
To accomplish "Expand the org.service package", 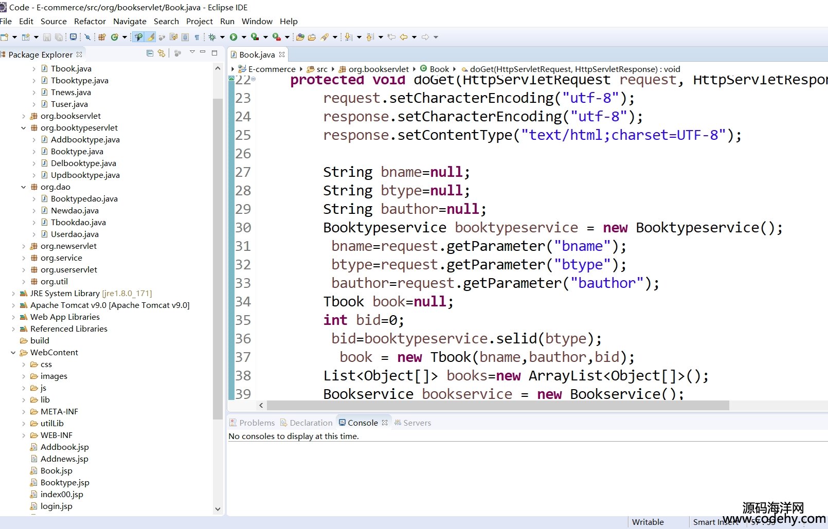I will tap(23, 258).
